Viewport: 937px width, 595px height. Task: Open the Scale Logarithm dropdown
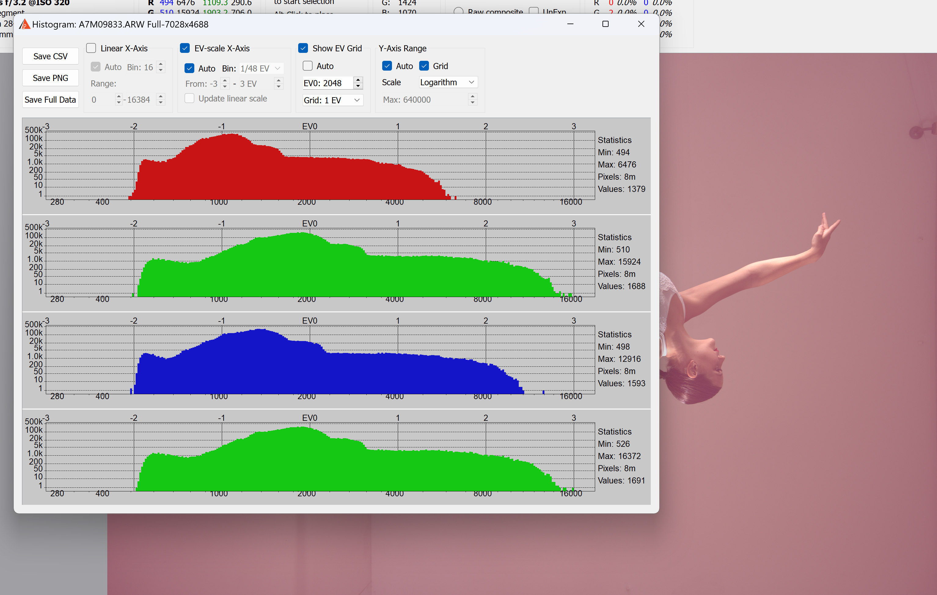point(448,82)
